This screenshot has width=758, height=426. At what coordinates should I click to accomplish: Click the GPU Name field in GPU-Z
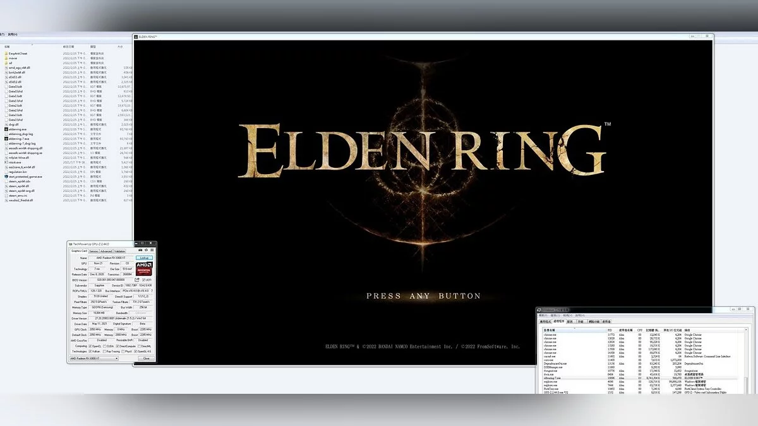tap(111, 257)
